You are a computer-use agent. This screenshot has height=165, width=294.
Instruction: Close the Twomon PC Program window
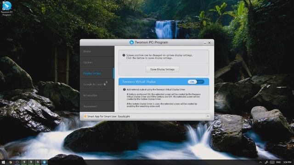tap(209, 43)
